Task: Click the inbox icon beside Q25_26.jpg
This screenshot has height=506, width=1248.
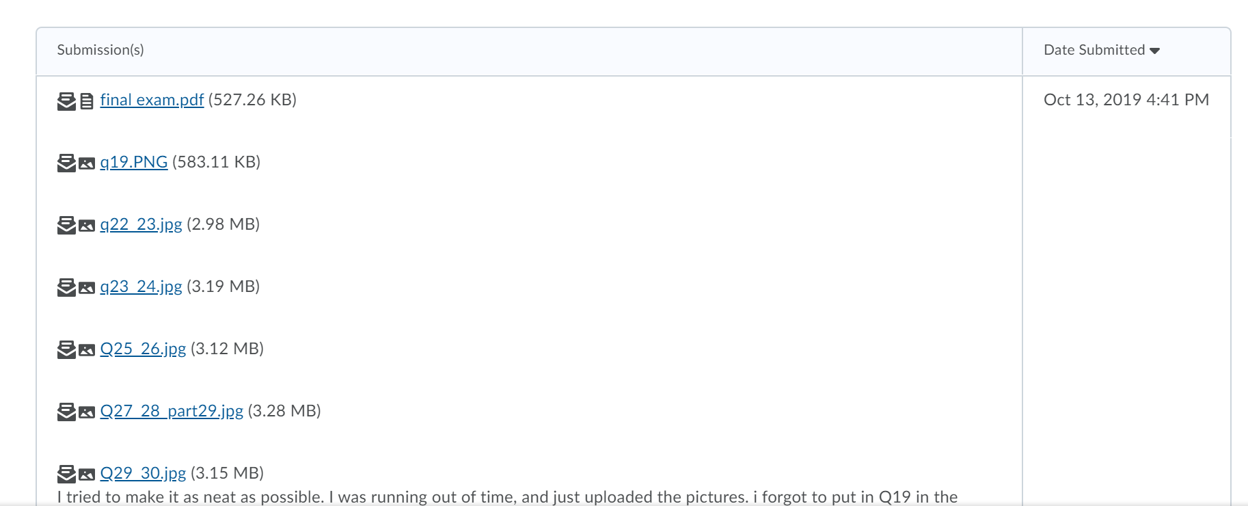Action: coord(66,350)
